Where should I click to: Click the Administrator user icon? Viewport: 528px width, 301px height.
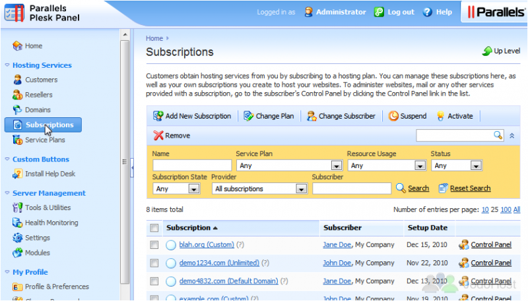click(x=308, y=12)
